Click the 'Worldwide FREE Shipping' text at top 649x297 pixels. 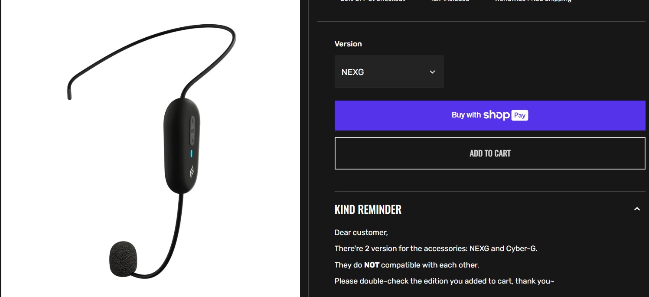533,1
